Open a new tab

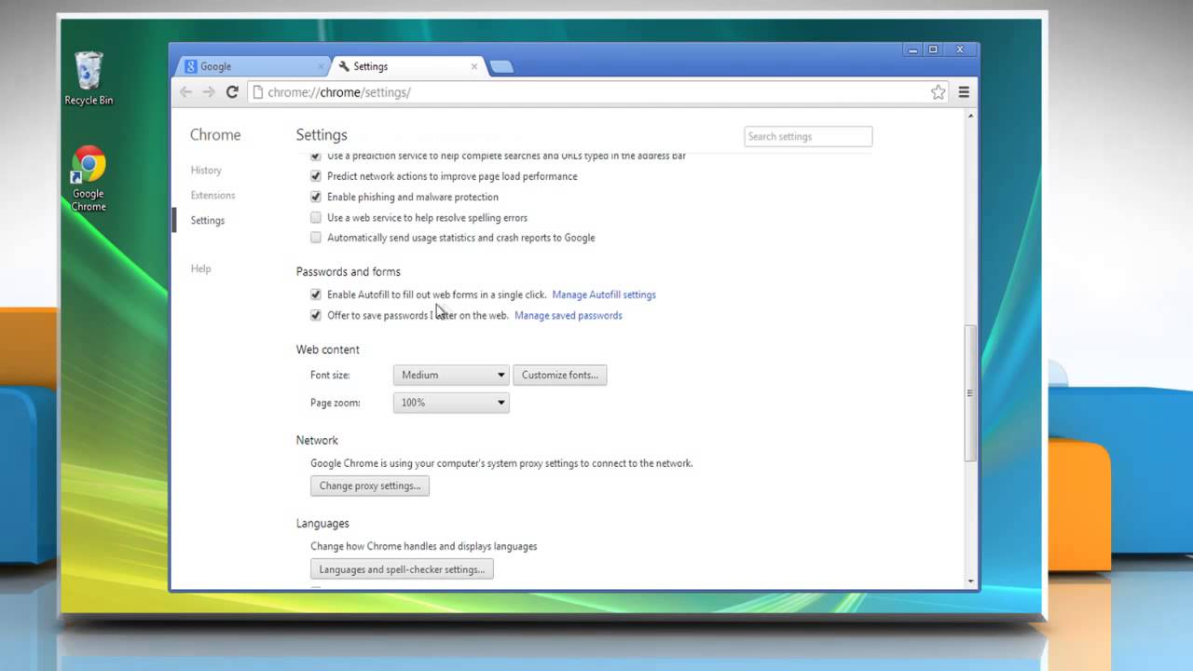tap(501, 66)
